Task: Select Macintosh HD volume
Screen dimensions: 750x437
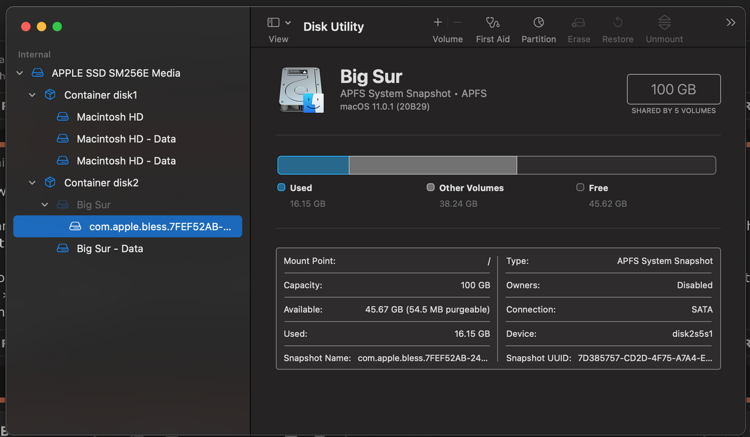Action: (110, 117)
